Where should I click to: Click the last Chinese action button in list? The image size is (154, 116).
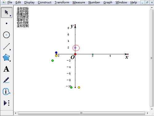(x=23, y=26)
